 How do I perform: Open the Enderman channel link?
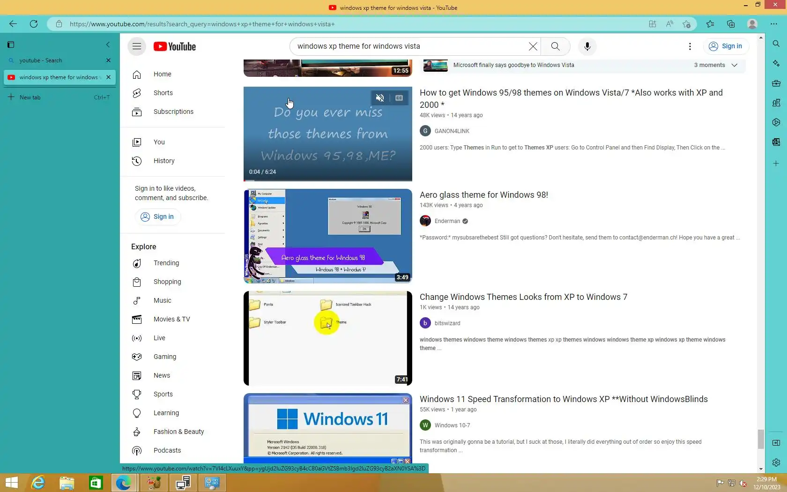(447, 221)
